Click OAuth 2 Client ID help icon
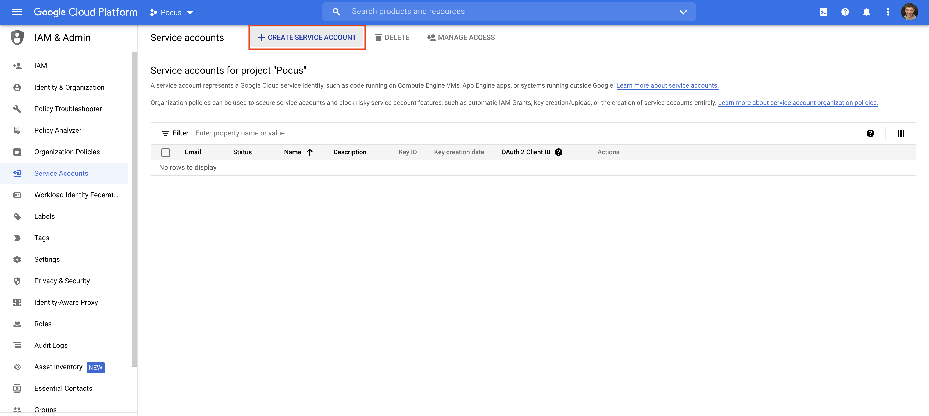The width and height of the screenshot is (929, 416). click(x=559, y=152)
